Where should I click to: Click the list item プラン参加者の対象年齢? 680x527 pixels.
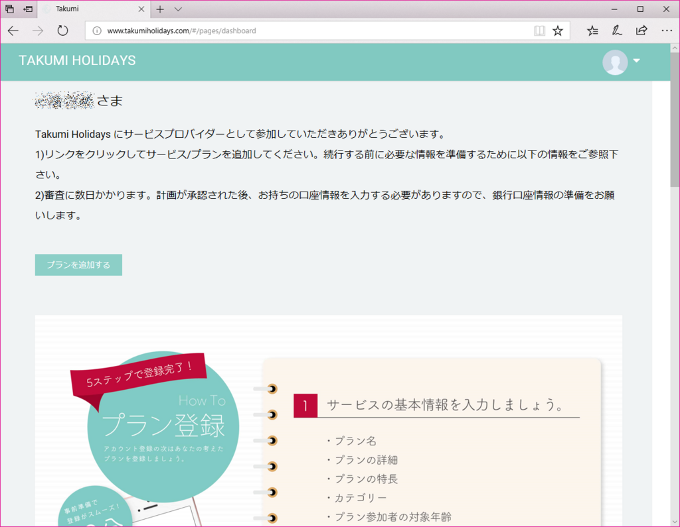coord(389,516)
